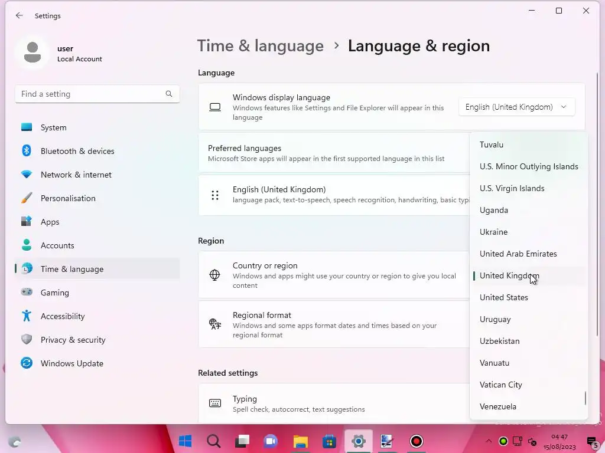605x453 pixels.
Task: Click the Network wifi icon in sidebar
Action: [x=27, y=174]
